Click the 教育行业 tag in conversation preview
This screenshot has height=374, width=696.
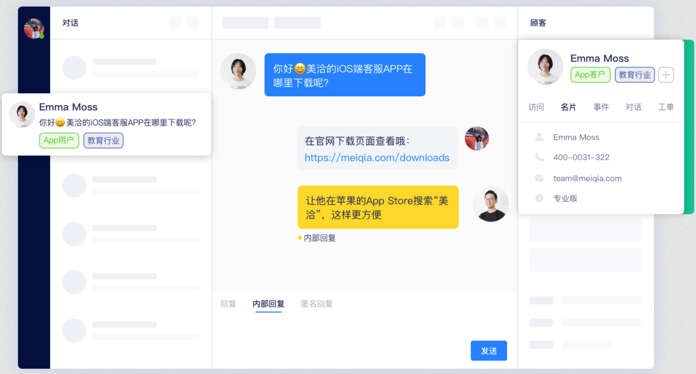coord(103,140)
